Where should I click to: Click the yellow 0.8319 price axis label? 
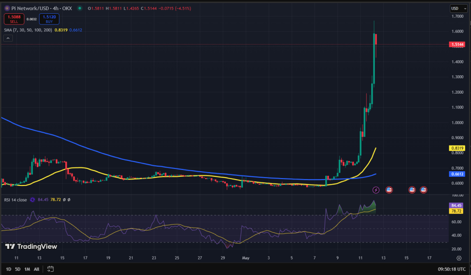point(457,148)
